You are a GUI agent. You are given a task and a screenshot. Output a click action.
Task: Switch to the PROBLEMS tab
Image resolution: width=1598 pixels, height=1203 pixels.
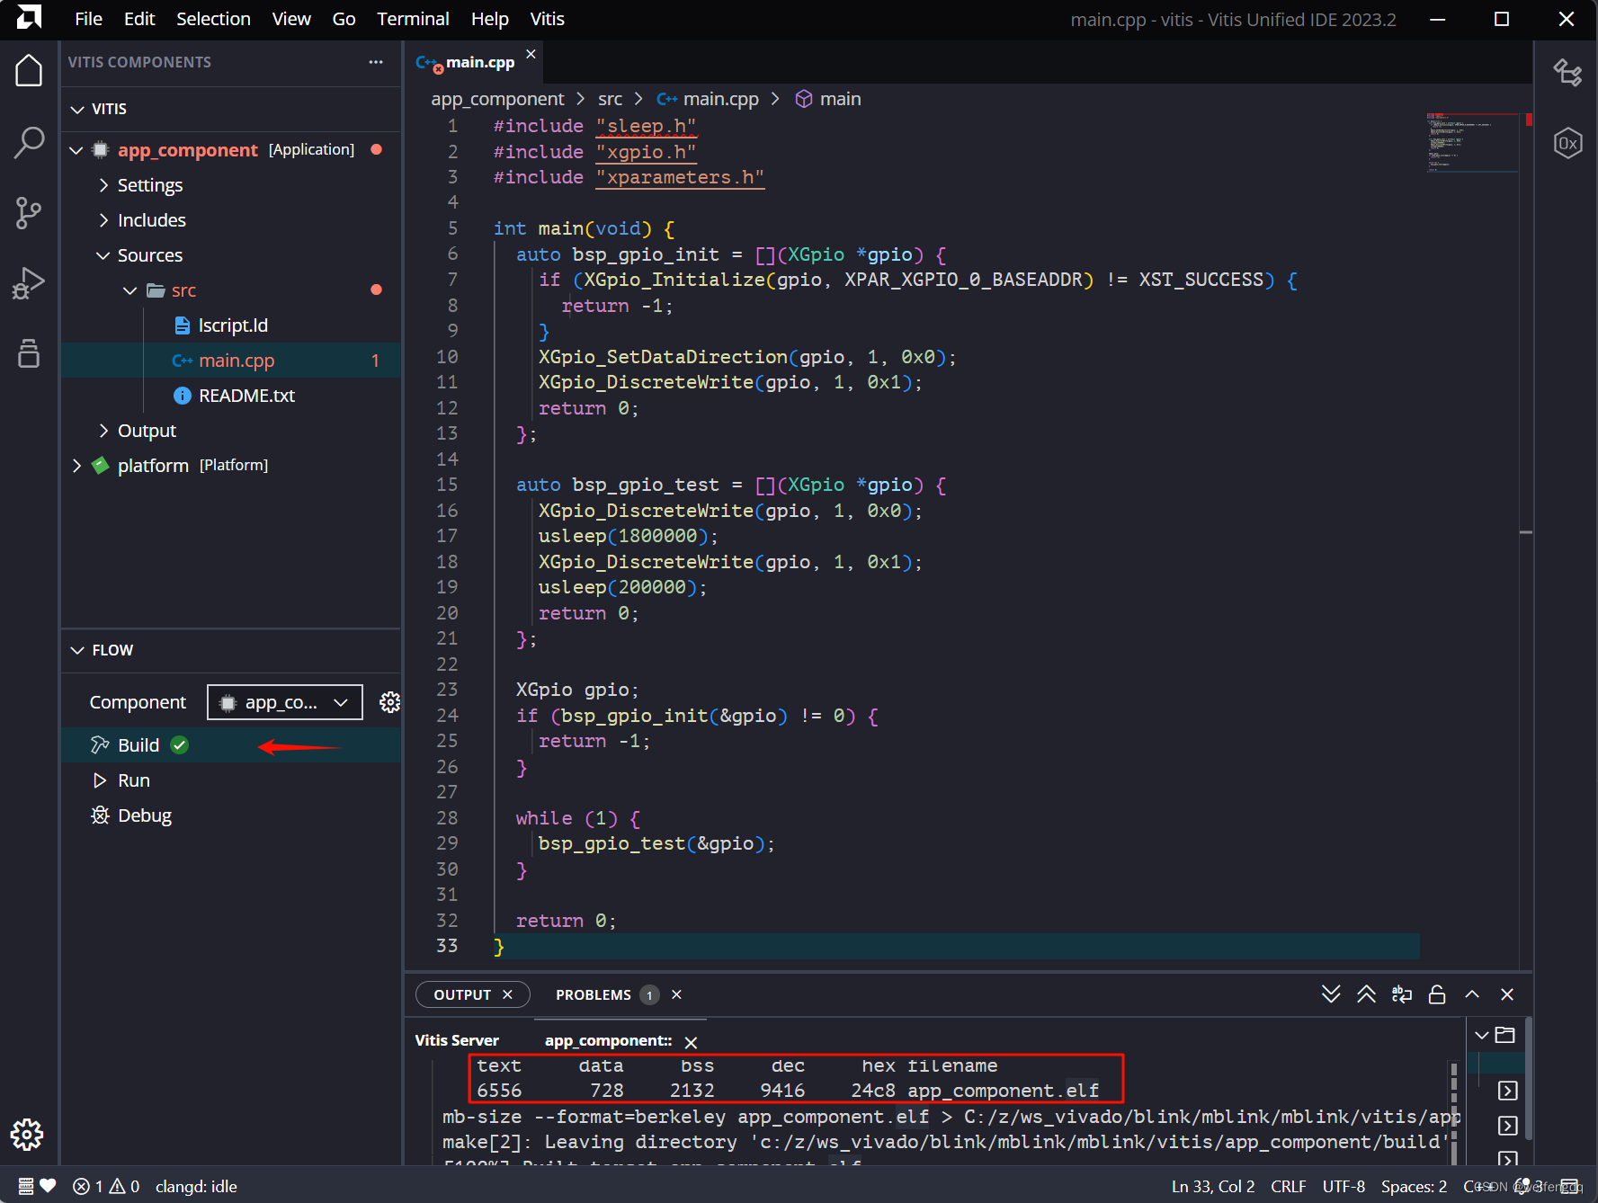tap(593, 994)
